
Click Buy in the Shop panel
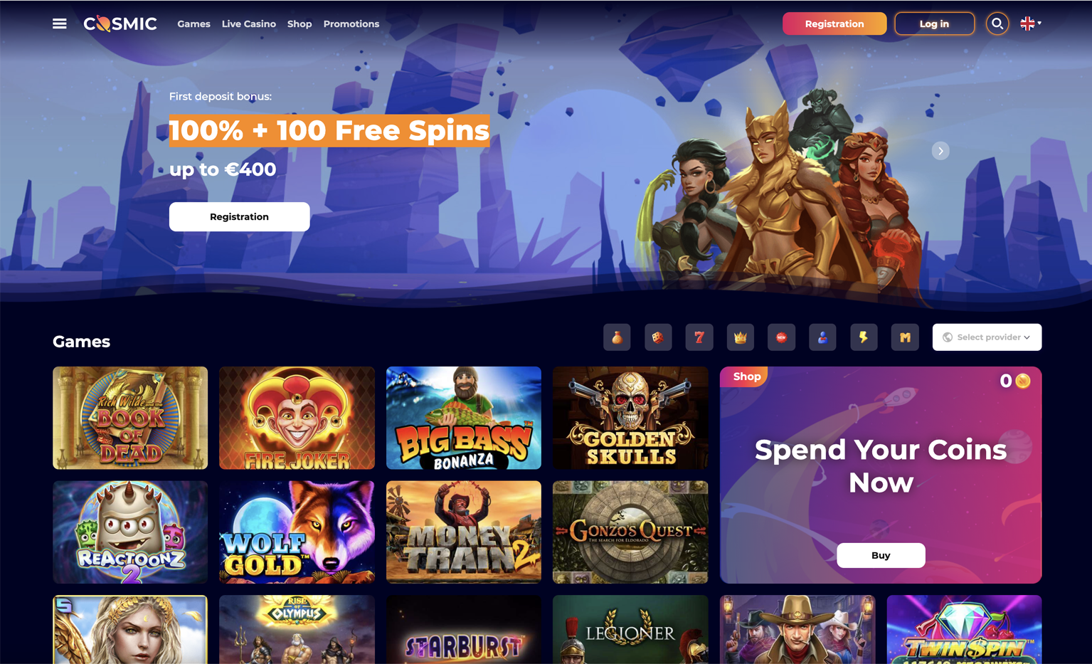point(881,555)
